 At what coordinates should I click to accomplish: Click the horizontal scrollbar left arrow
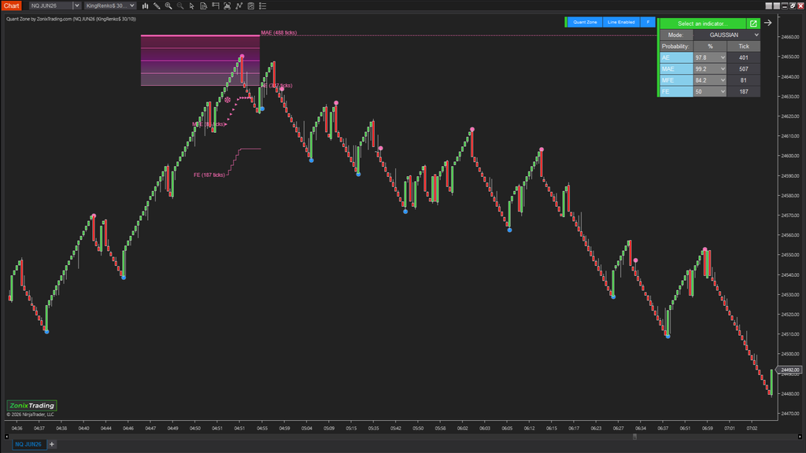pos(6,436)
